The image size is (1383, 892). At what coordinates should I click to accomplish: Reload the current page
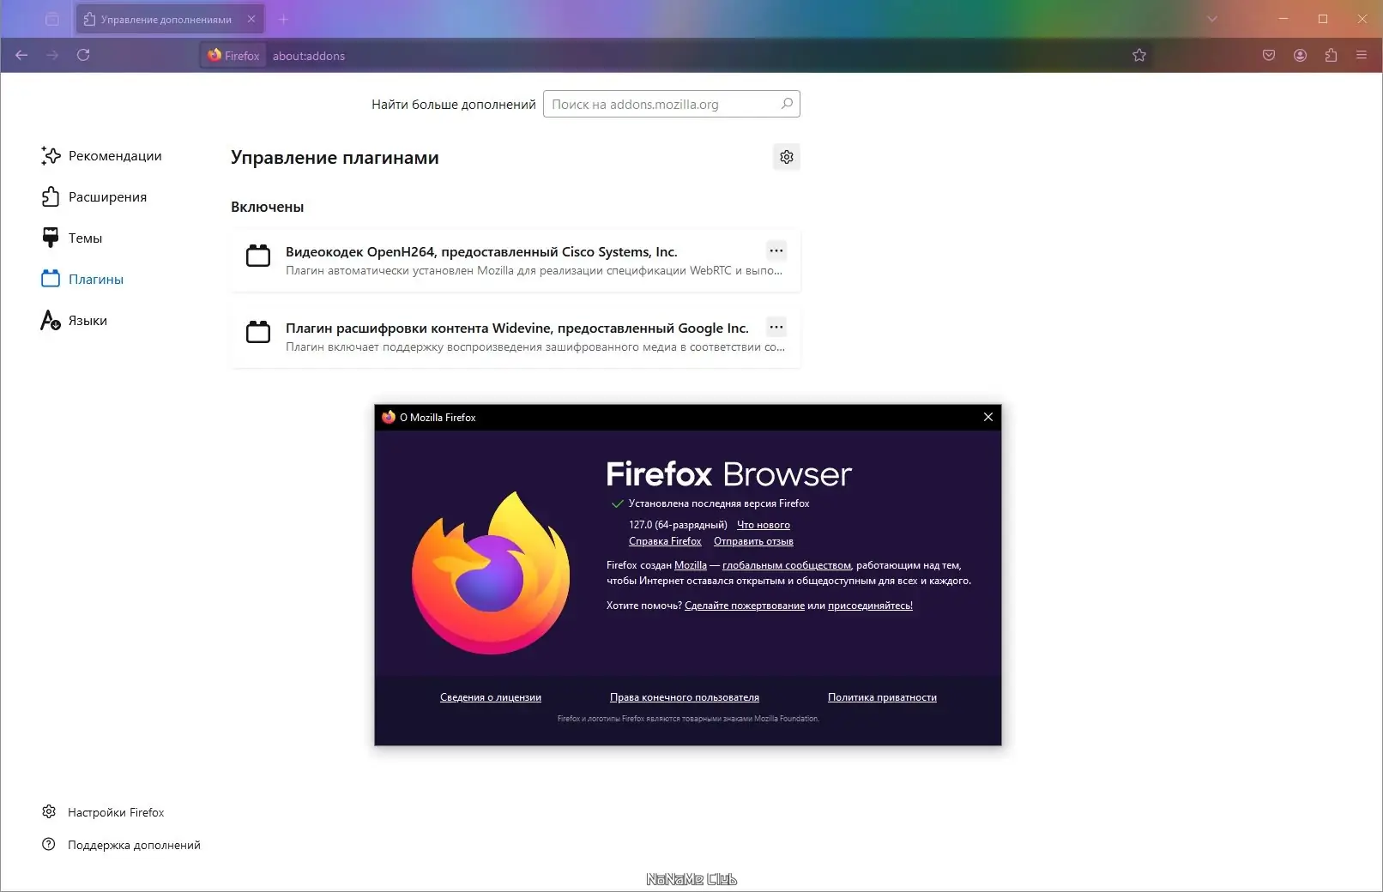[x=83, y=55]
